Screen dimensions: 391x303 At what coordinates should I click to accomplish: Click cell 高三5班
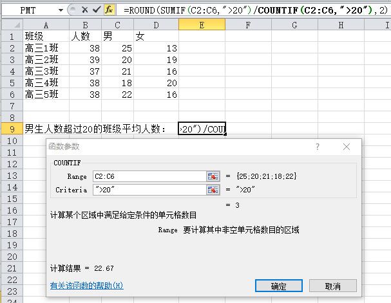tap(46, 94)
